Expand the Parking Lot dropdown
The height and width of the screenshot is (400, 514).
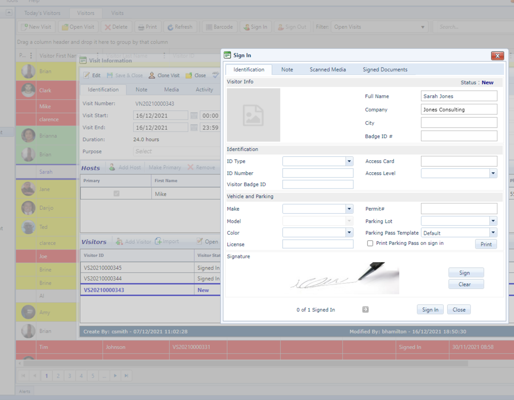pyautogui.click(x=493, y=221)
